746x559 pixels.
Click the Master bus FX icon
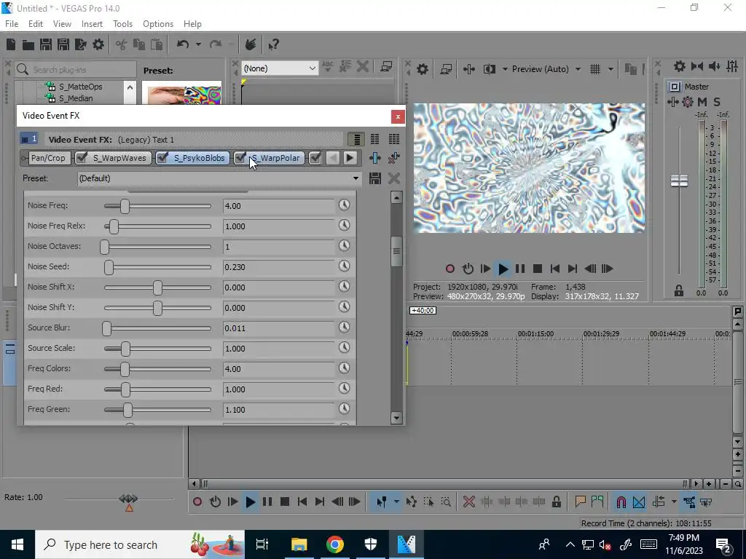(673, 102)
